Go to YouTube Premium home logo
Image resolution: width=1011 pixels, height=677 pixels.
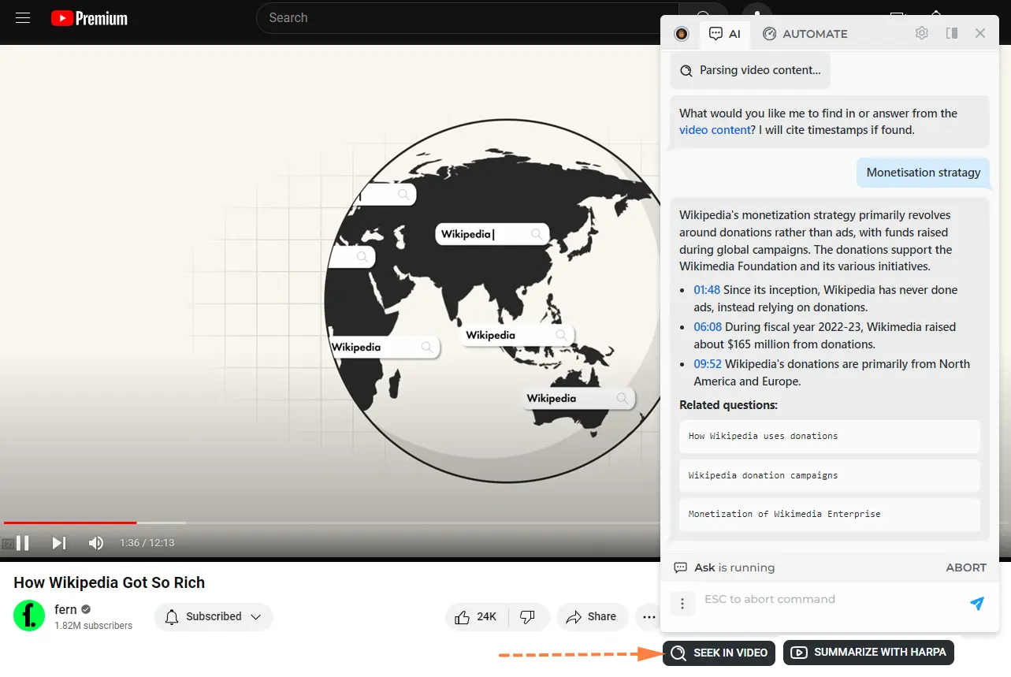(x=89, y=18)
